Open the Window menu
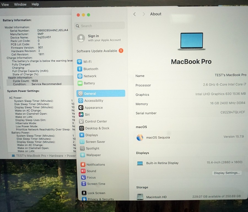The height and width of the screenshot is (212, 248). (x=20, y=4)
